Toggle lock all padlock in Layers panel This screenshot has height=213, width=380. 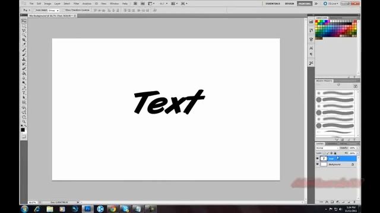pyautogui.click(x=335, y=153)
